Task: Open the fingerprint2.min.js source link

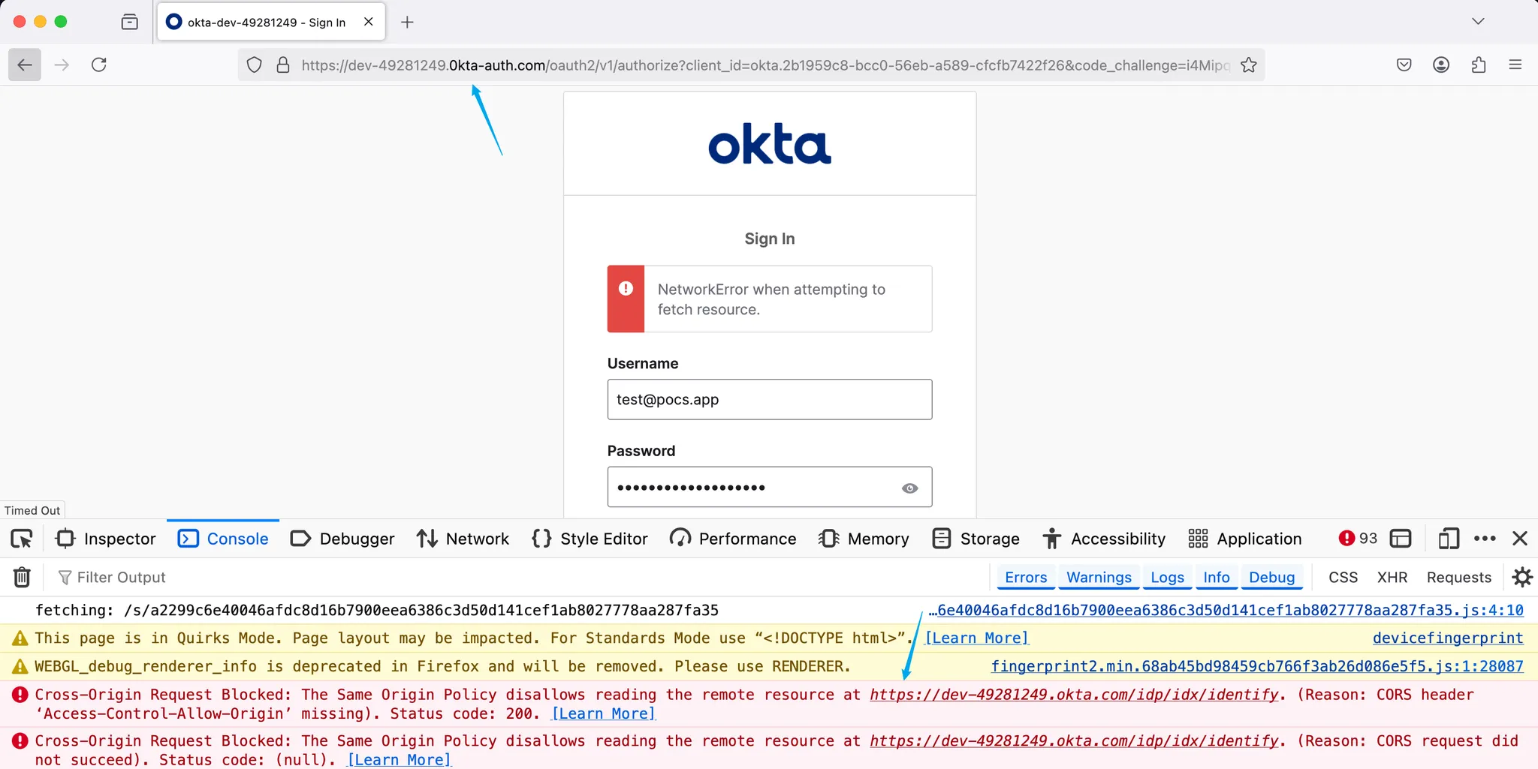Action: coord(1257,666)
